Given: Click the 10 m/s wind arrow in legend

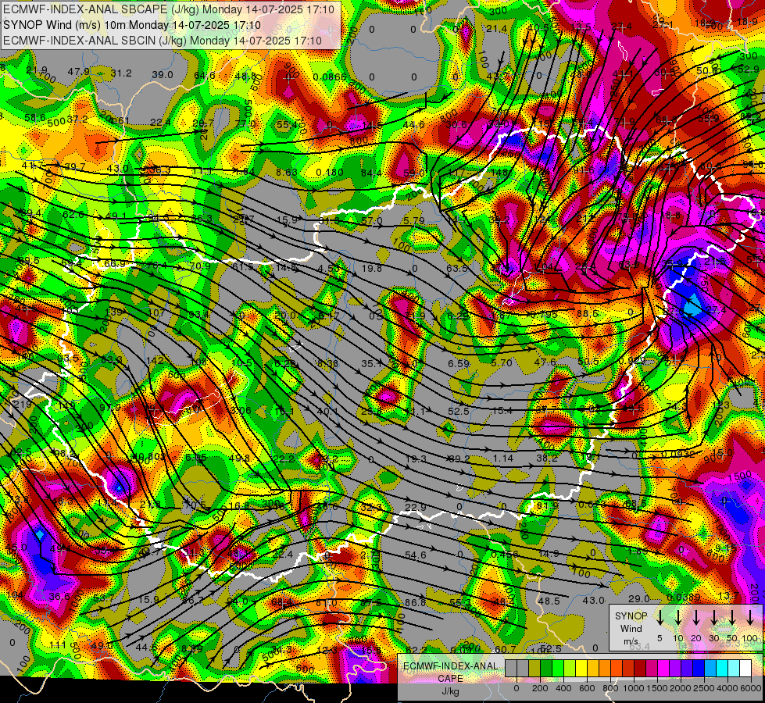Looking at the screenshot, I should point(677,617).
